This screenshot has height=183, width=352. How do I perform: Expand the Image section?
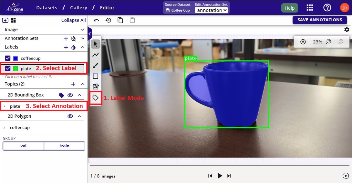coord(83,30)
